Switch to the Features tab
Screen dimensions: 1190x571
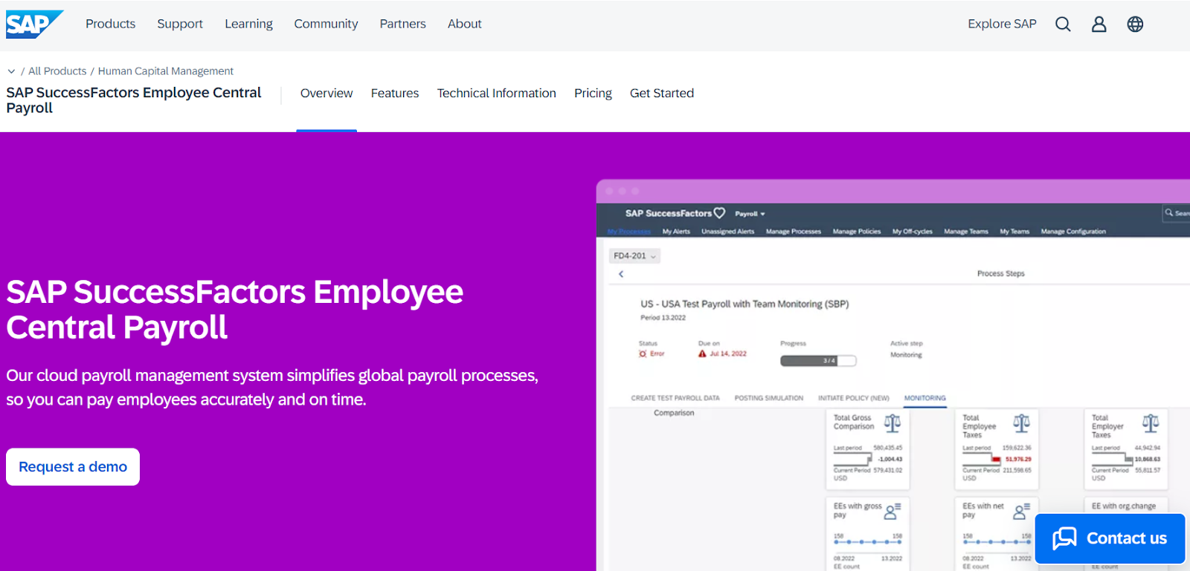(394, 94)
